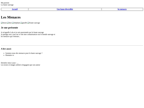
Task: Open the les menaces link
Action: click(x=122, y=9)
